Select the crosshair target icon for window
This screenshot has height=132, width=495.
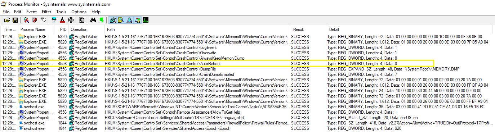[x=71, y=20]
